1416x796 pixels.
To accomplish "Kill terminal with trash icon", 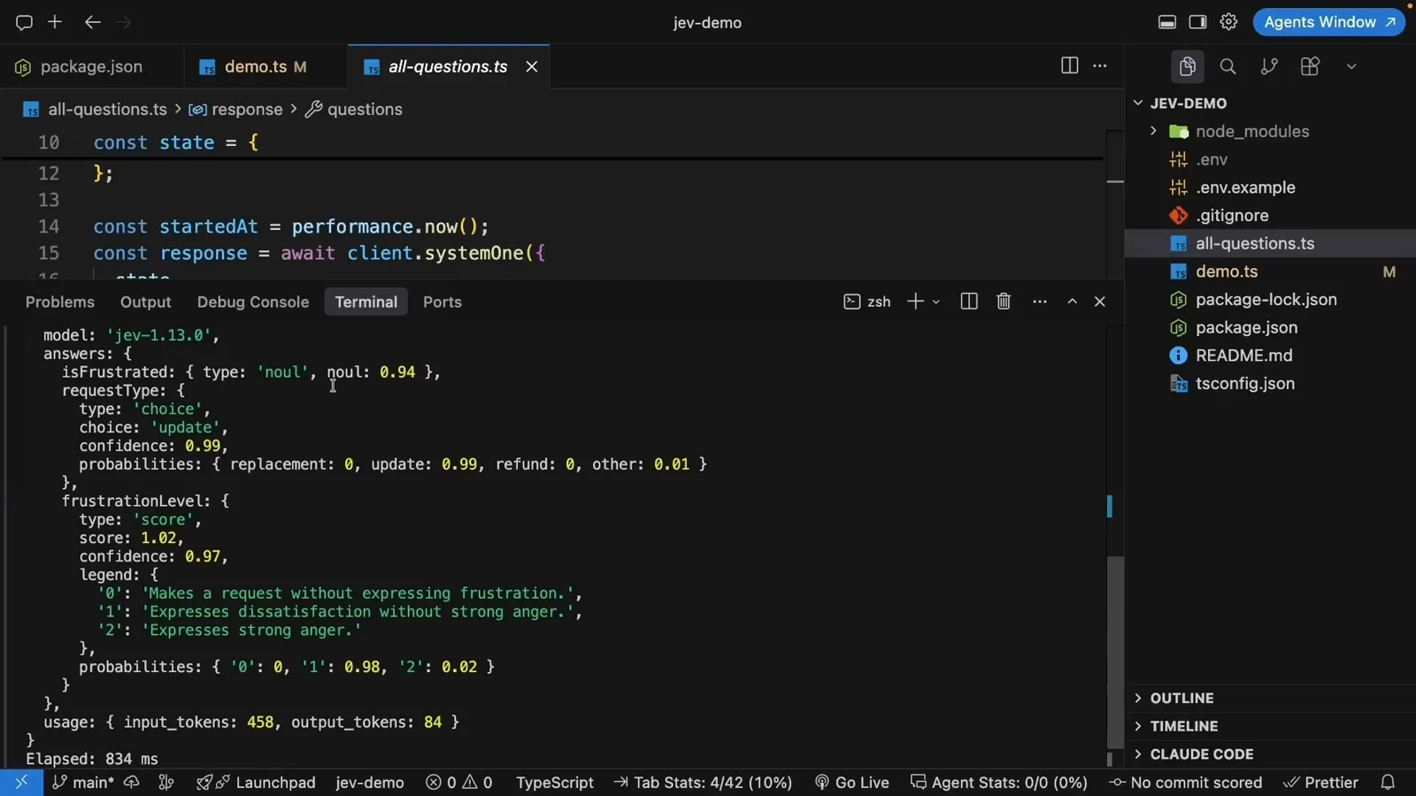I will [x=1004, y=302].
